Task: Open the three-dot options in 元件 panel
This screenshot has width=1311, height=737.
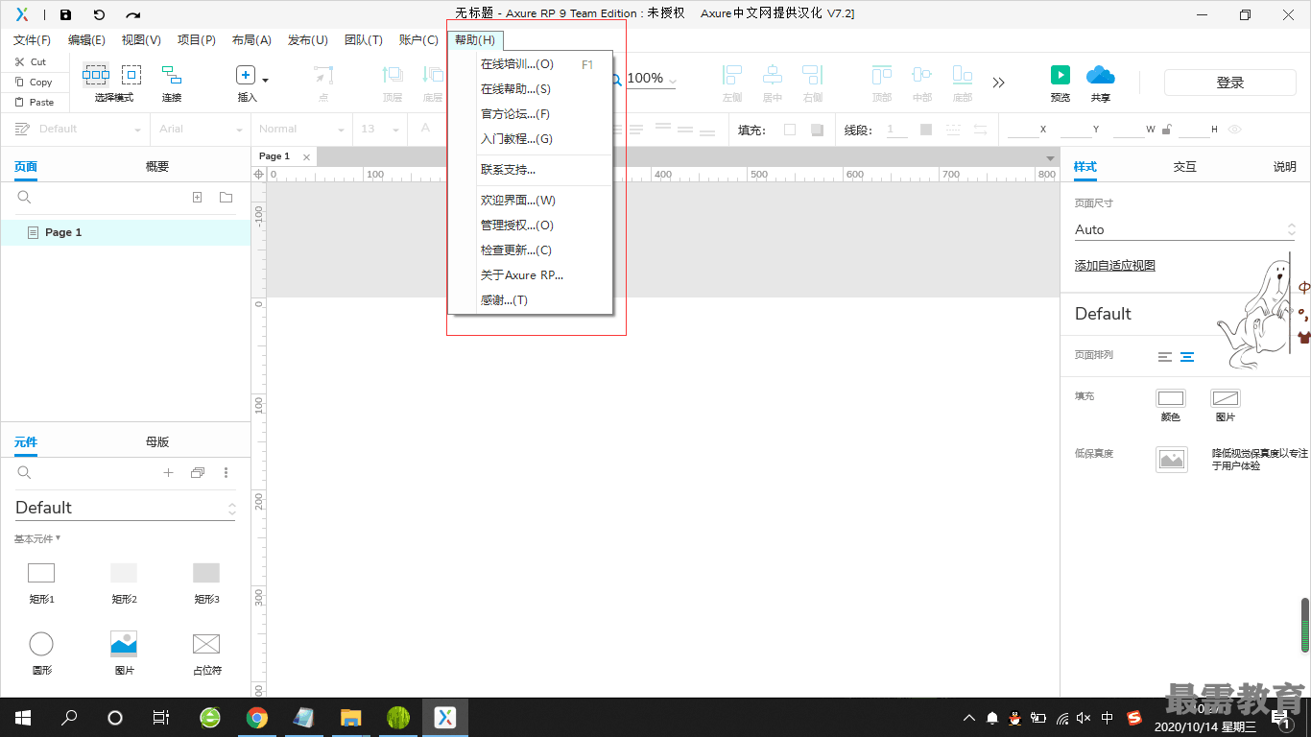Action: 226,472
